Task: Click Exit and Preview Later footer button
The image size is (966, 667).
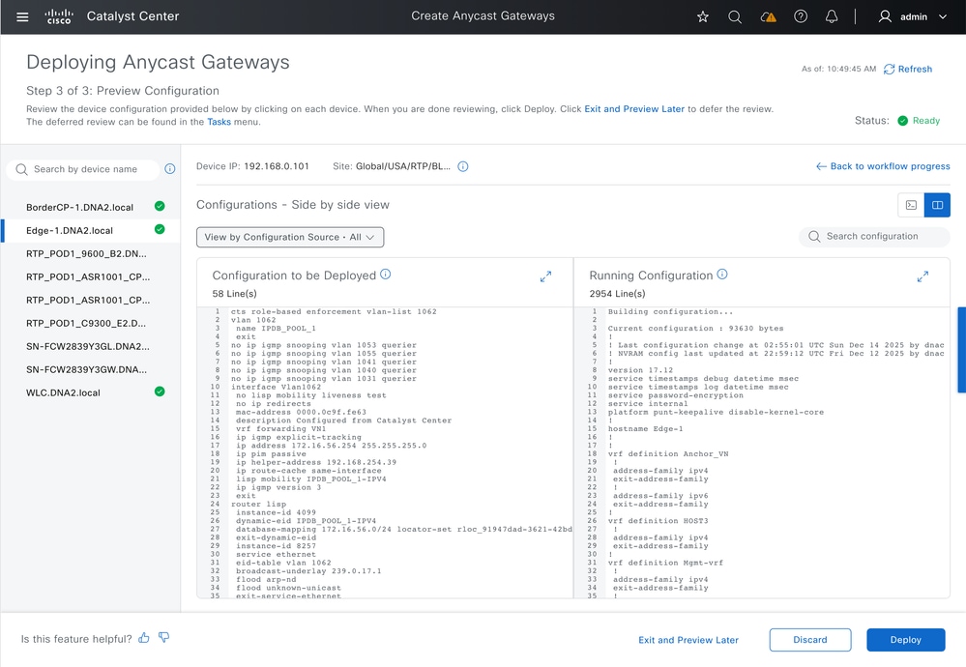Action: [x=688, y=640]
